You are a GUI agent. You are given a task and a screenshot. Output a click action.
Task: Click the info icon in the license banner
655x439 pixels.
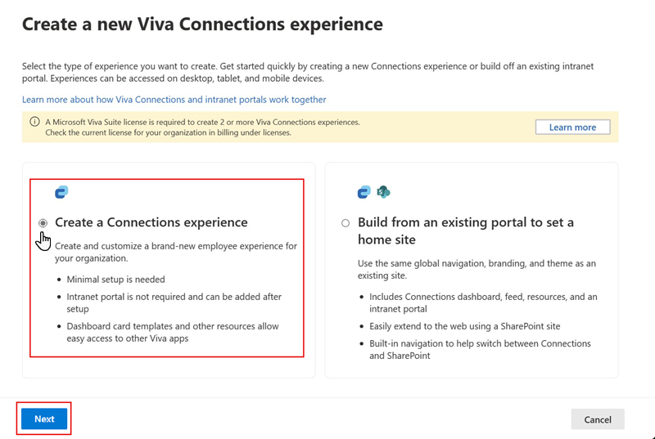[x=34, y=122]
